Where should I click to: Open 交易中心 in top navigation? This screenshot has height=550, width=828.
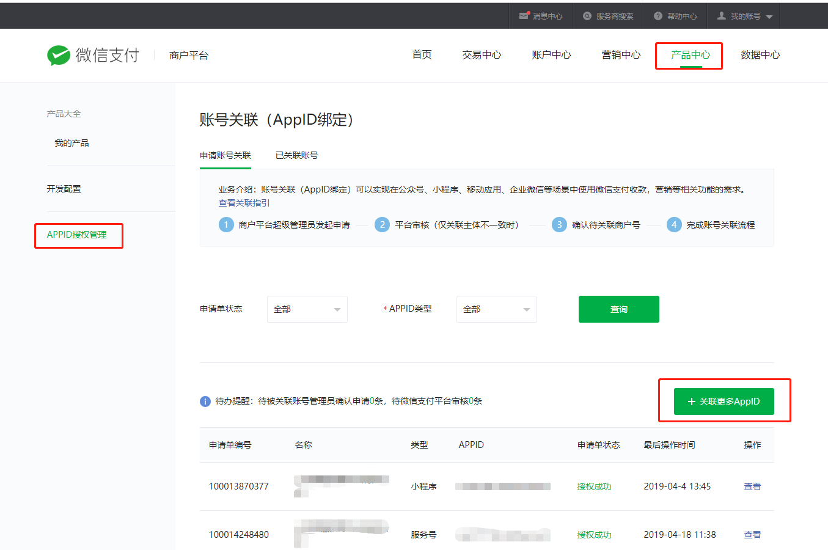click(482, 55)
